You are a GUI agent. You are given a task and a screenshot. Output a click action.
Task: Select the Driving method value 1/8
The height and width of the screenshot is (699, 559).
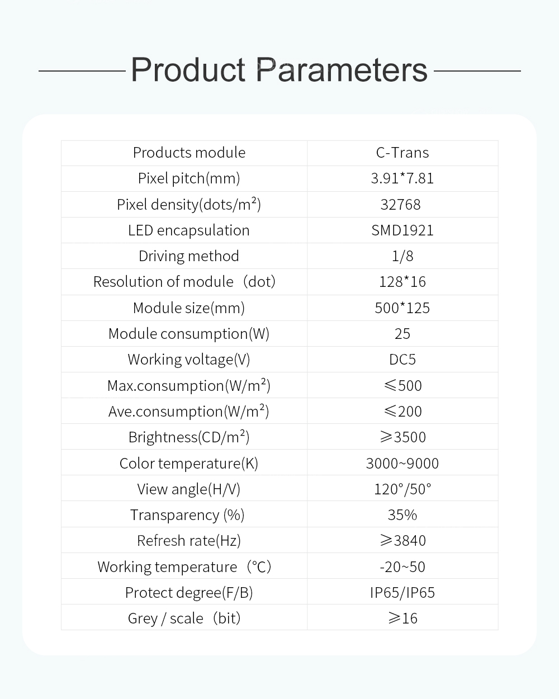pyautogui.click(x=402, y=256)
